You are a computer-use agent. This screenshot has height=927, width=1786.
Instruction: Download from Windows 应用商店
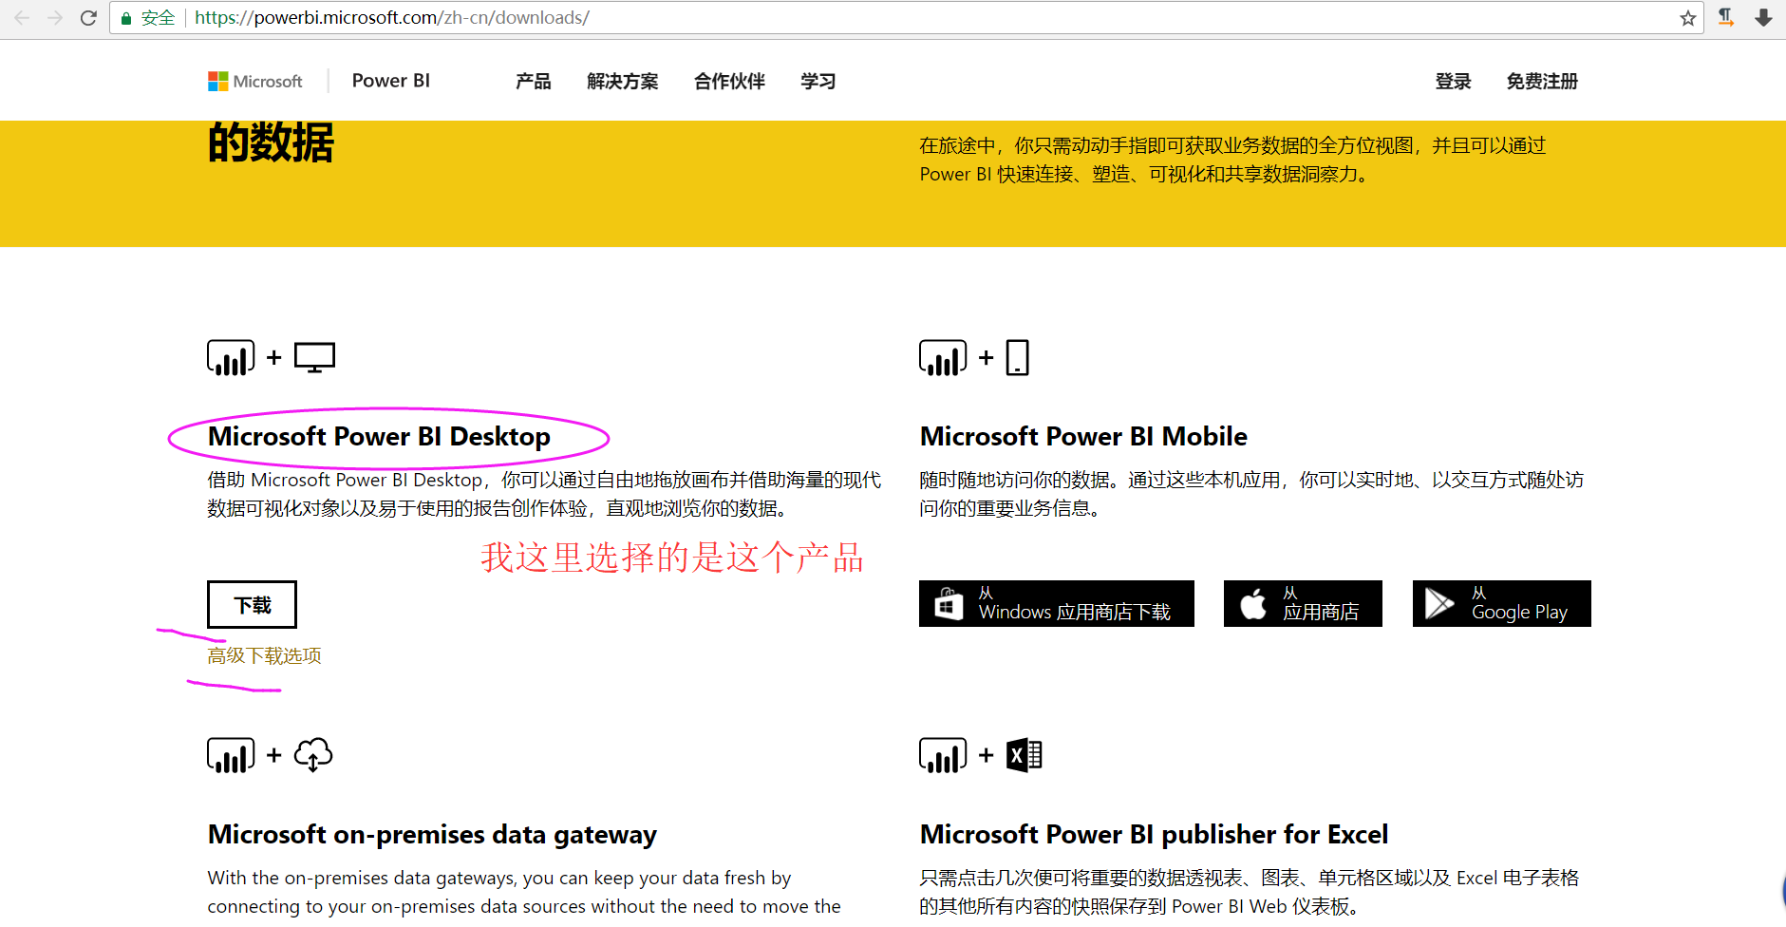(x=1057, y=604)
